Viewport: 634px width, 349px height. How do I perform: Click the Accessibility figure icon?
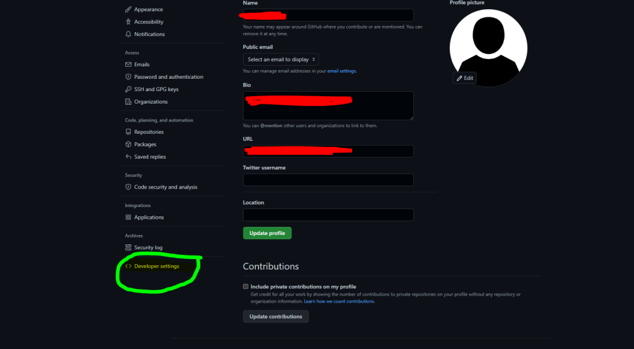(128, 22)
